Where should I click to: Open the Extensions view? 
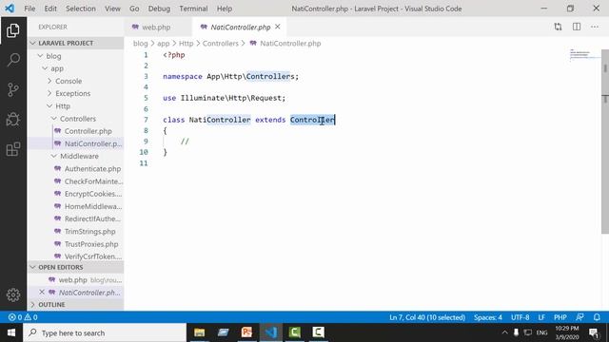[x=13, y=149]
